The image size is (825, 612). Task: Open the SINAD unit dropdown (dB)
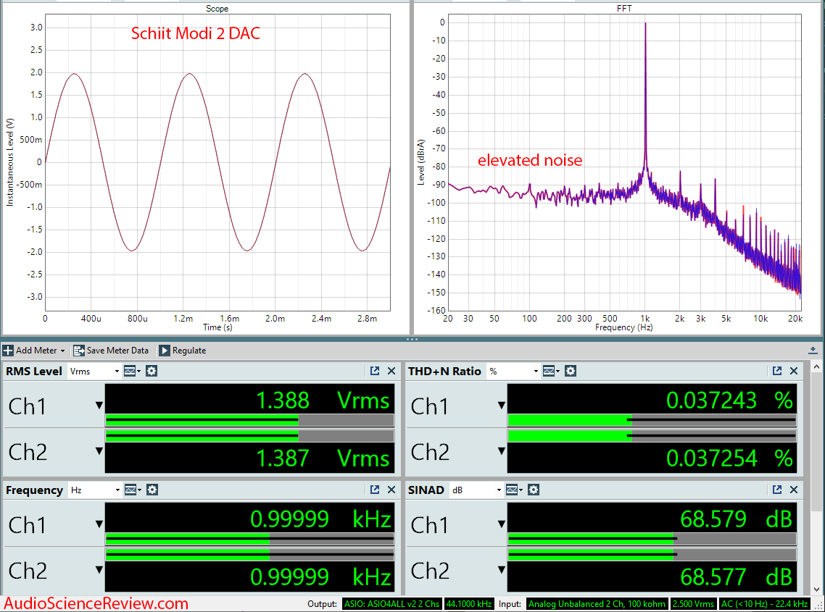point(476,490)
